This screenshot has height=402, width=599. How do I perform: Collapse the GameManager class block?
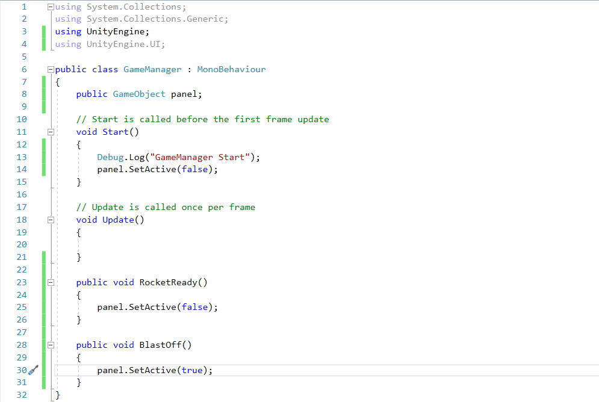pyautogui.click(x=51, y=69)
